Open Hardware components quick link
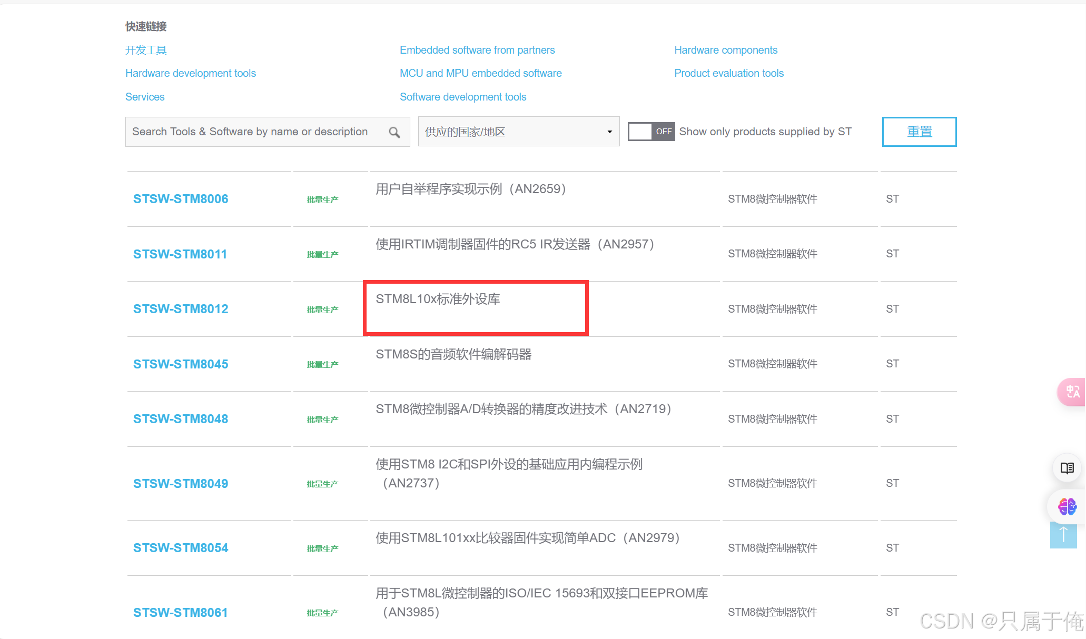Screen dimensions: 1086x639 click(726, 50)
